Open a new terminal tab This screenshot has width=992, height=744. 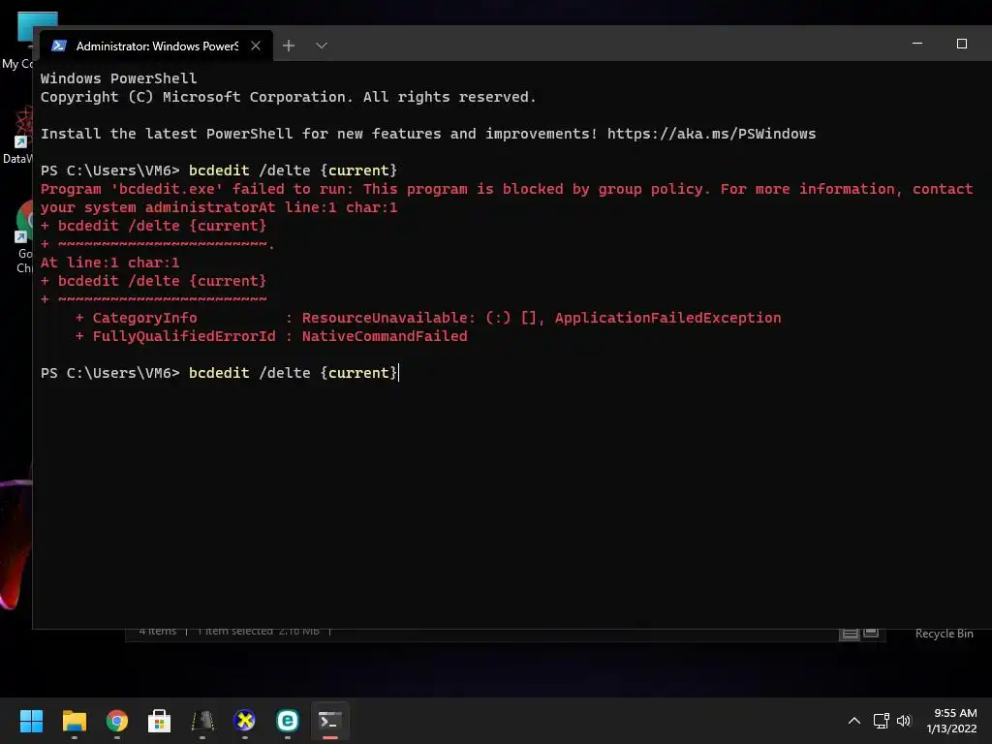pyautogui.click(x=289, y=46)
